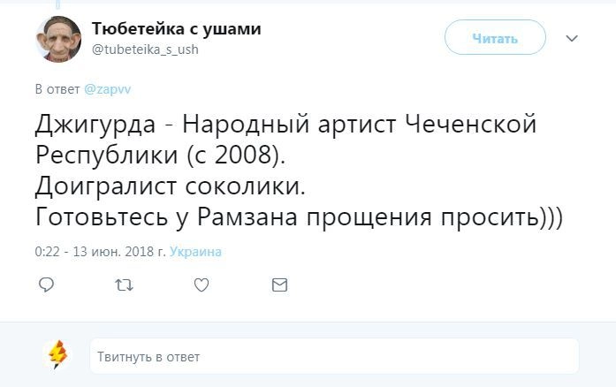Click the lightning avatar beside reply box
The image size is (616, 387).
point(57,355)
